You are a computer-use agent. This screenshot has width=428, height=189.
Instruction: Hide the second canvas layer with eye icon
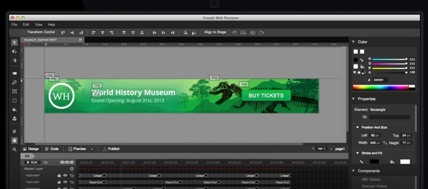65,182
